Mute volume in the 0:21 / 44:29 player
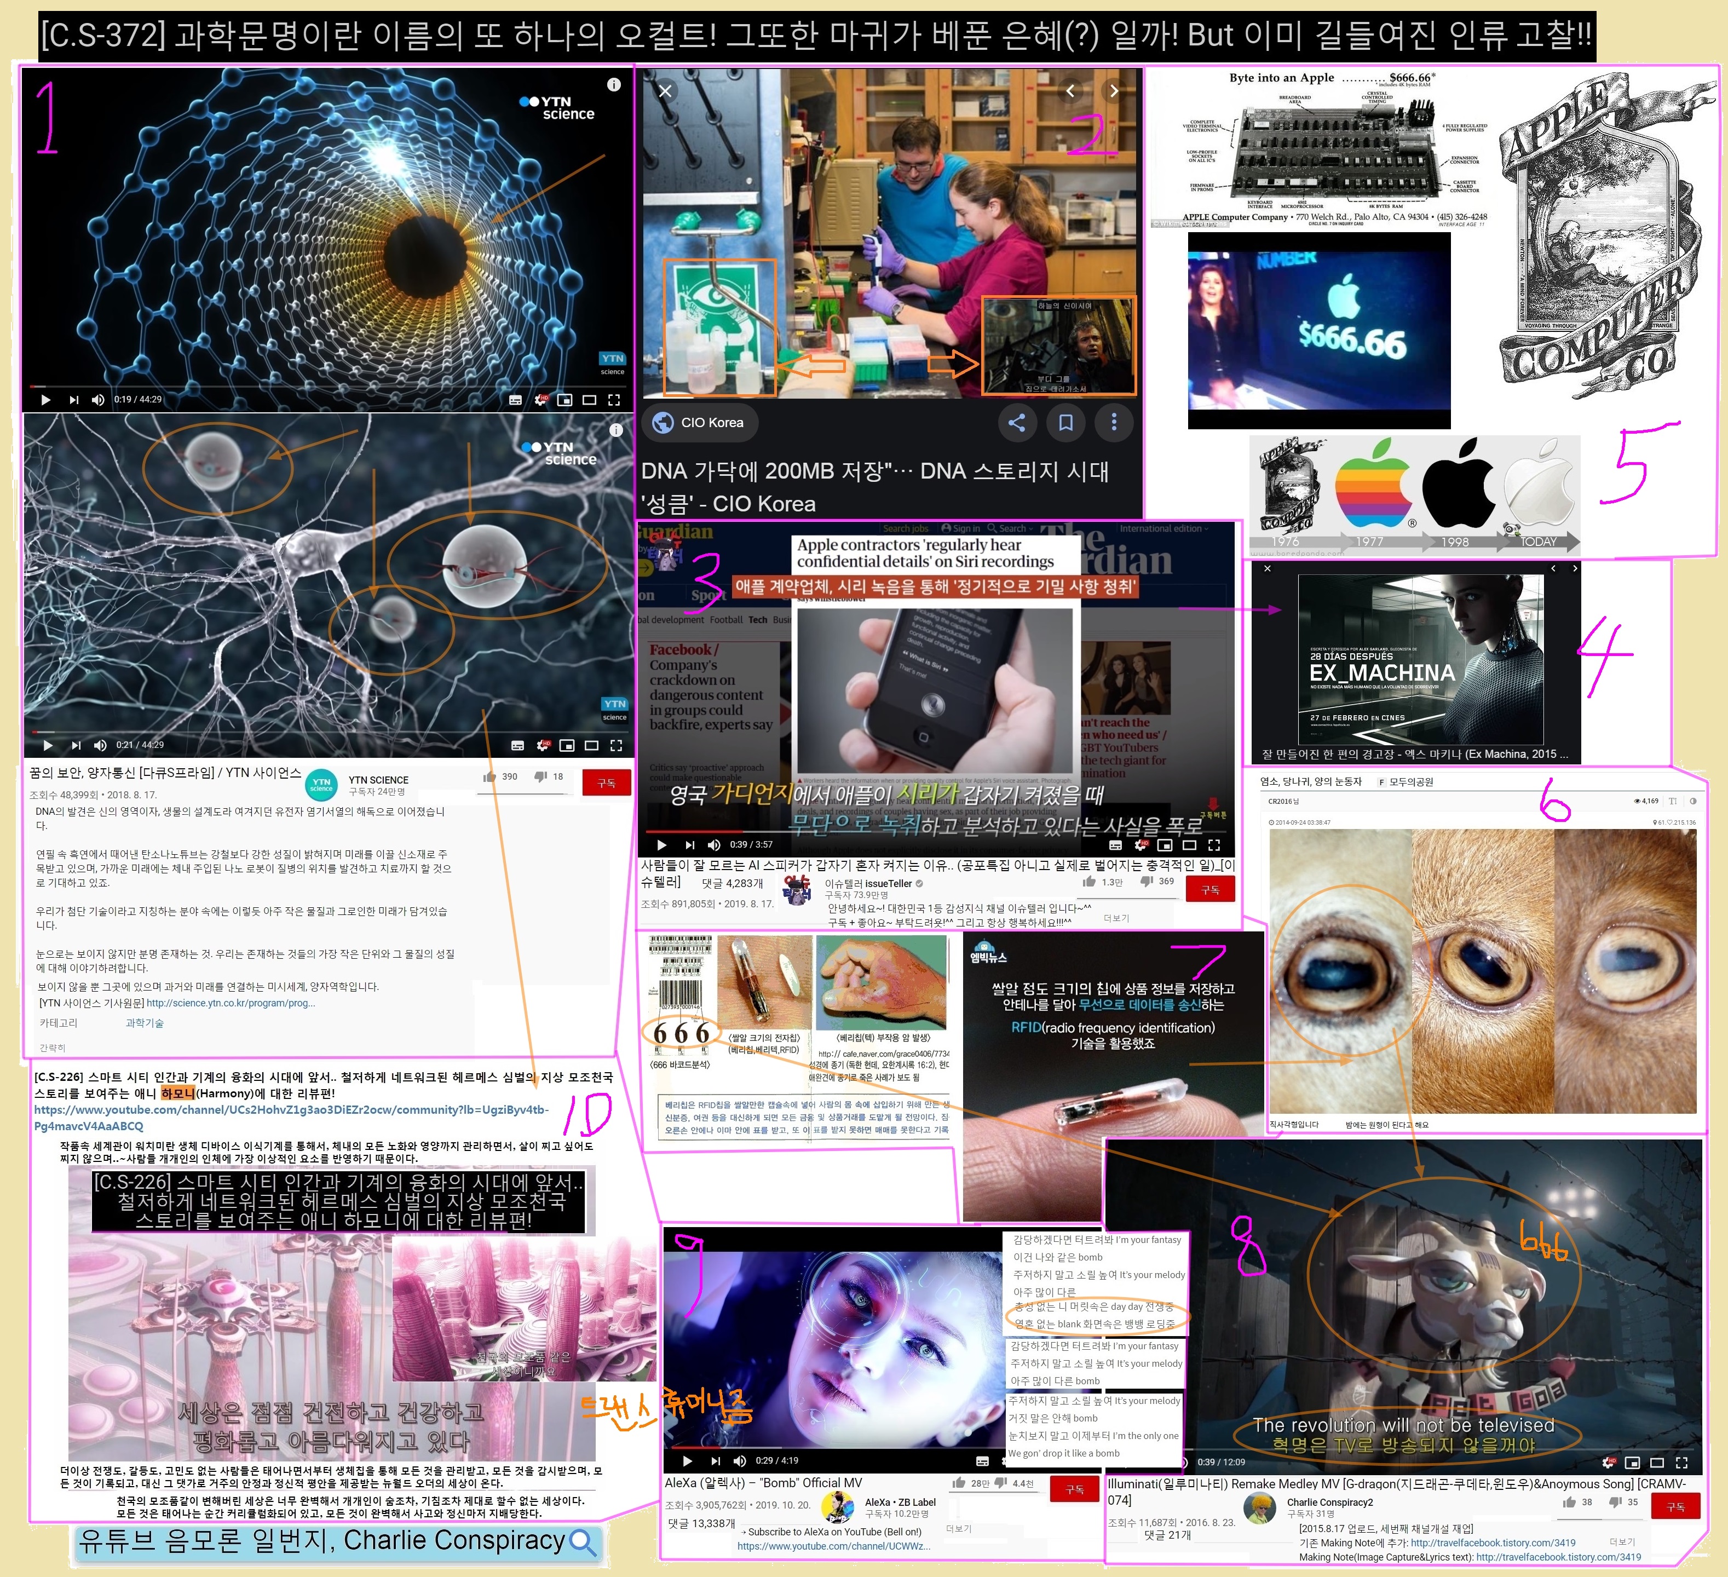The width and height of the screenshot is (1728, 1577). coord(100,745)
